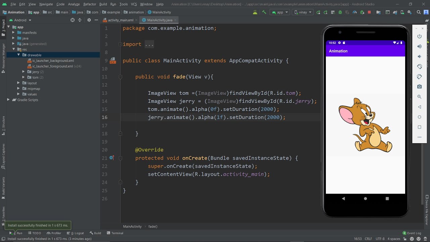Toggle the 2: Favorites side tab
The image size is (430, 242).
coord(3,216)
